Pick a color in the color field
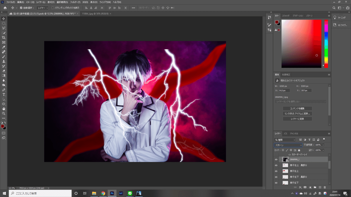Viewport: 351px width, 197px height. click(x=301, y=44)
